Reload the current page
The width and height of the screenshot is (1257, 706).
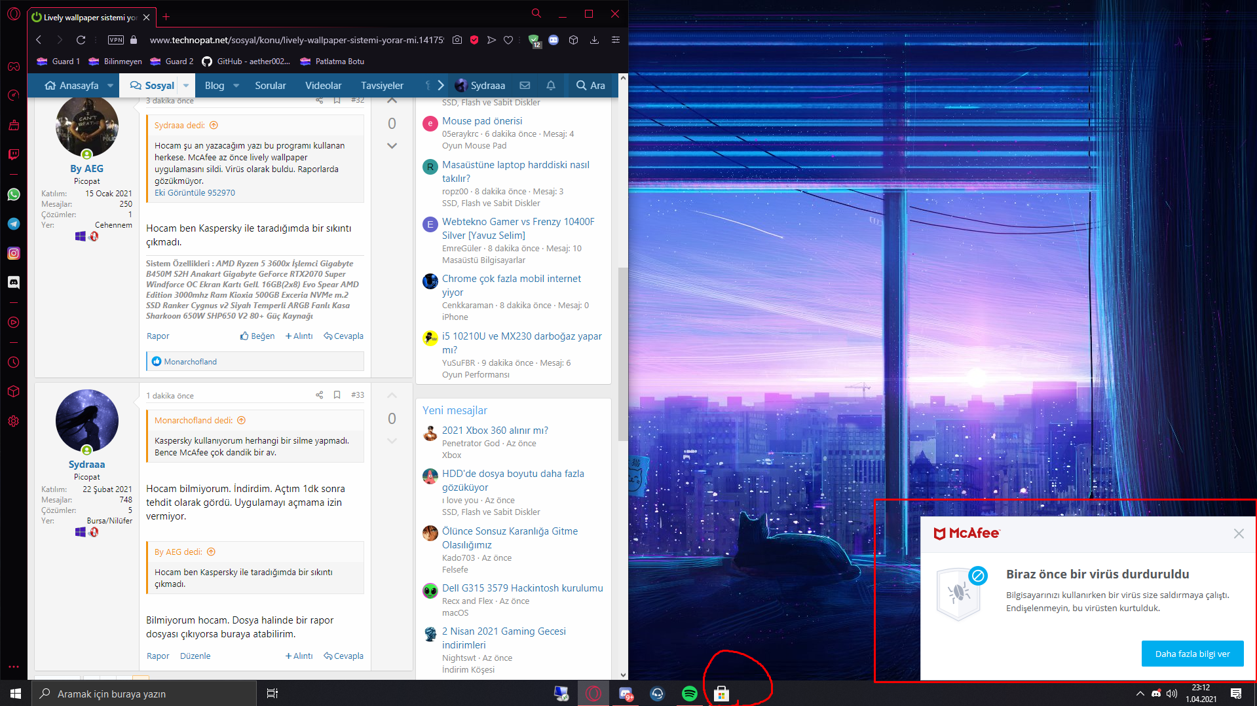tap(81, 40)
